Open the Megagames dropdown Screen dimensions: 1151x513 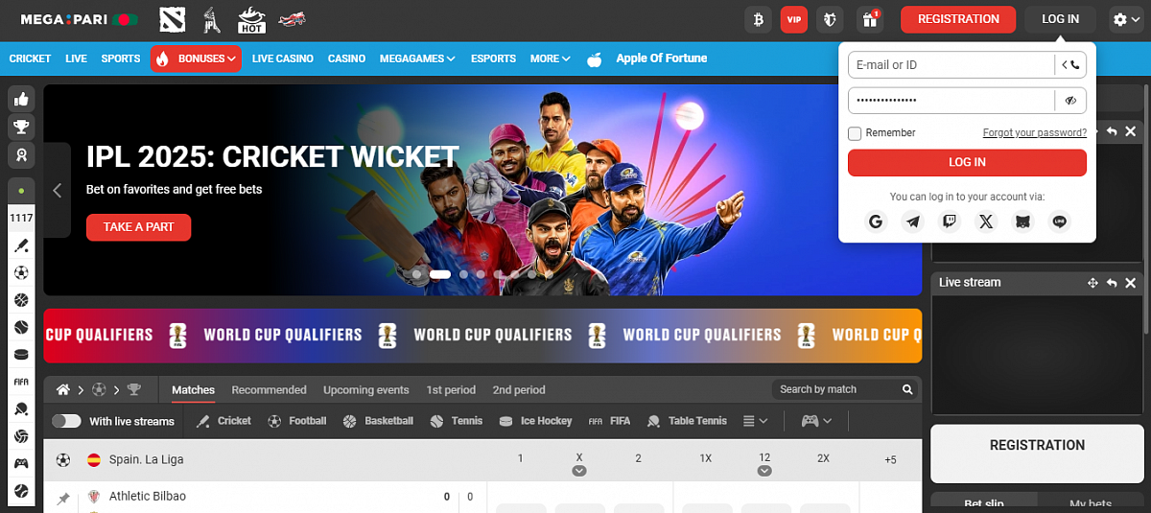click(x=417, y=58)
